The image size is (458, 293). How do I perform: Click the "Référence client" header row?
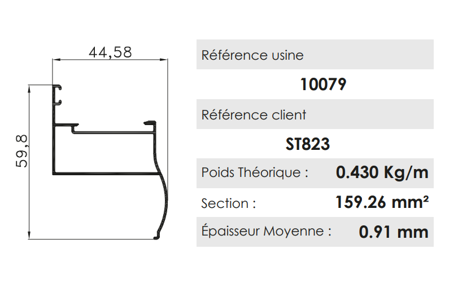tap(315, 115)
